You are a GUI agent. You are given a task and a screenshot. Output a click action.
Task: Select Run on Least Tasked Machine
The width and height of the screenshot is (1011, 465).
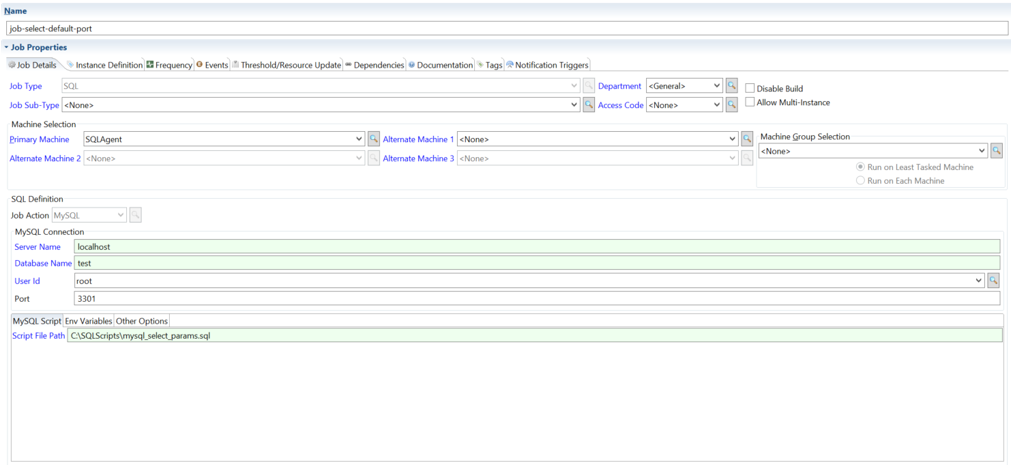click(x=860, y=167)
